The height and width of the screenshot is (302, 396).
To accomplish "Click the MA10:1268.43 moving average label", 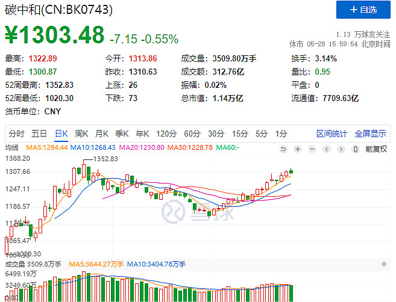I will click(93, 147).
